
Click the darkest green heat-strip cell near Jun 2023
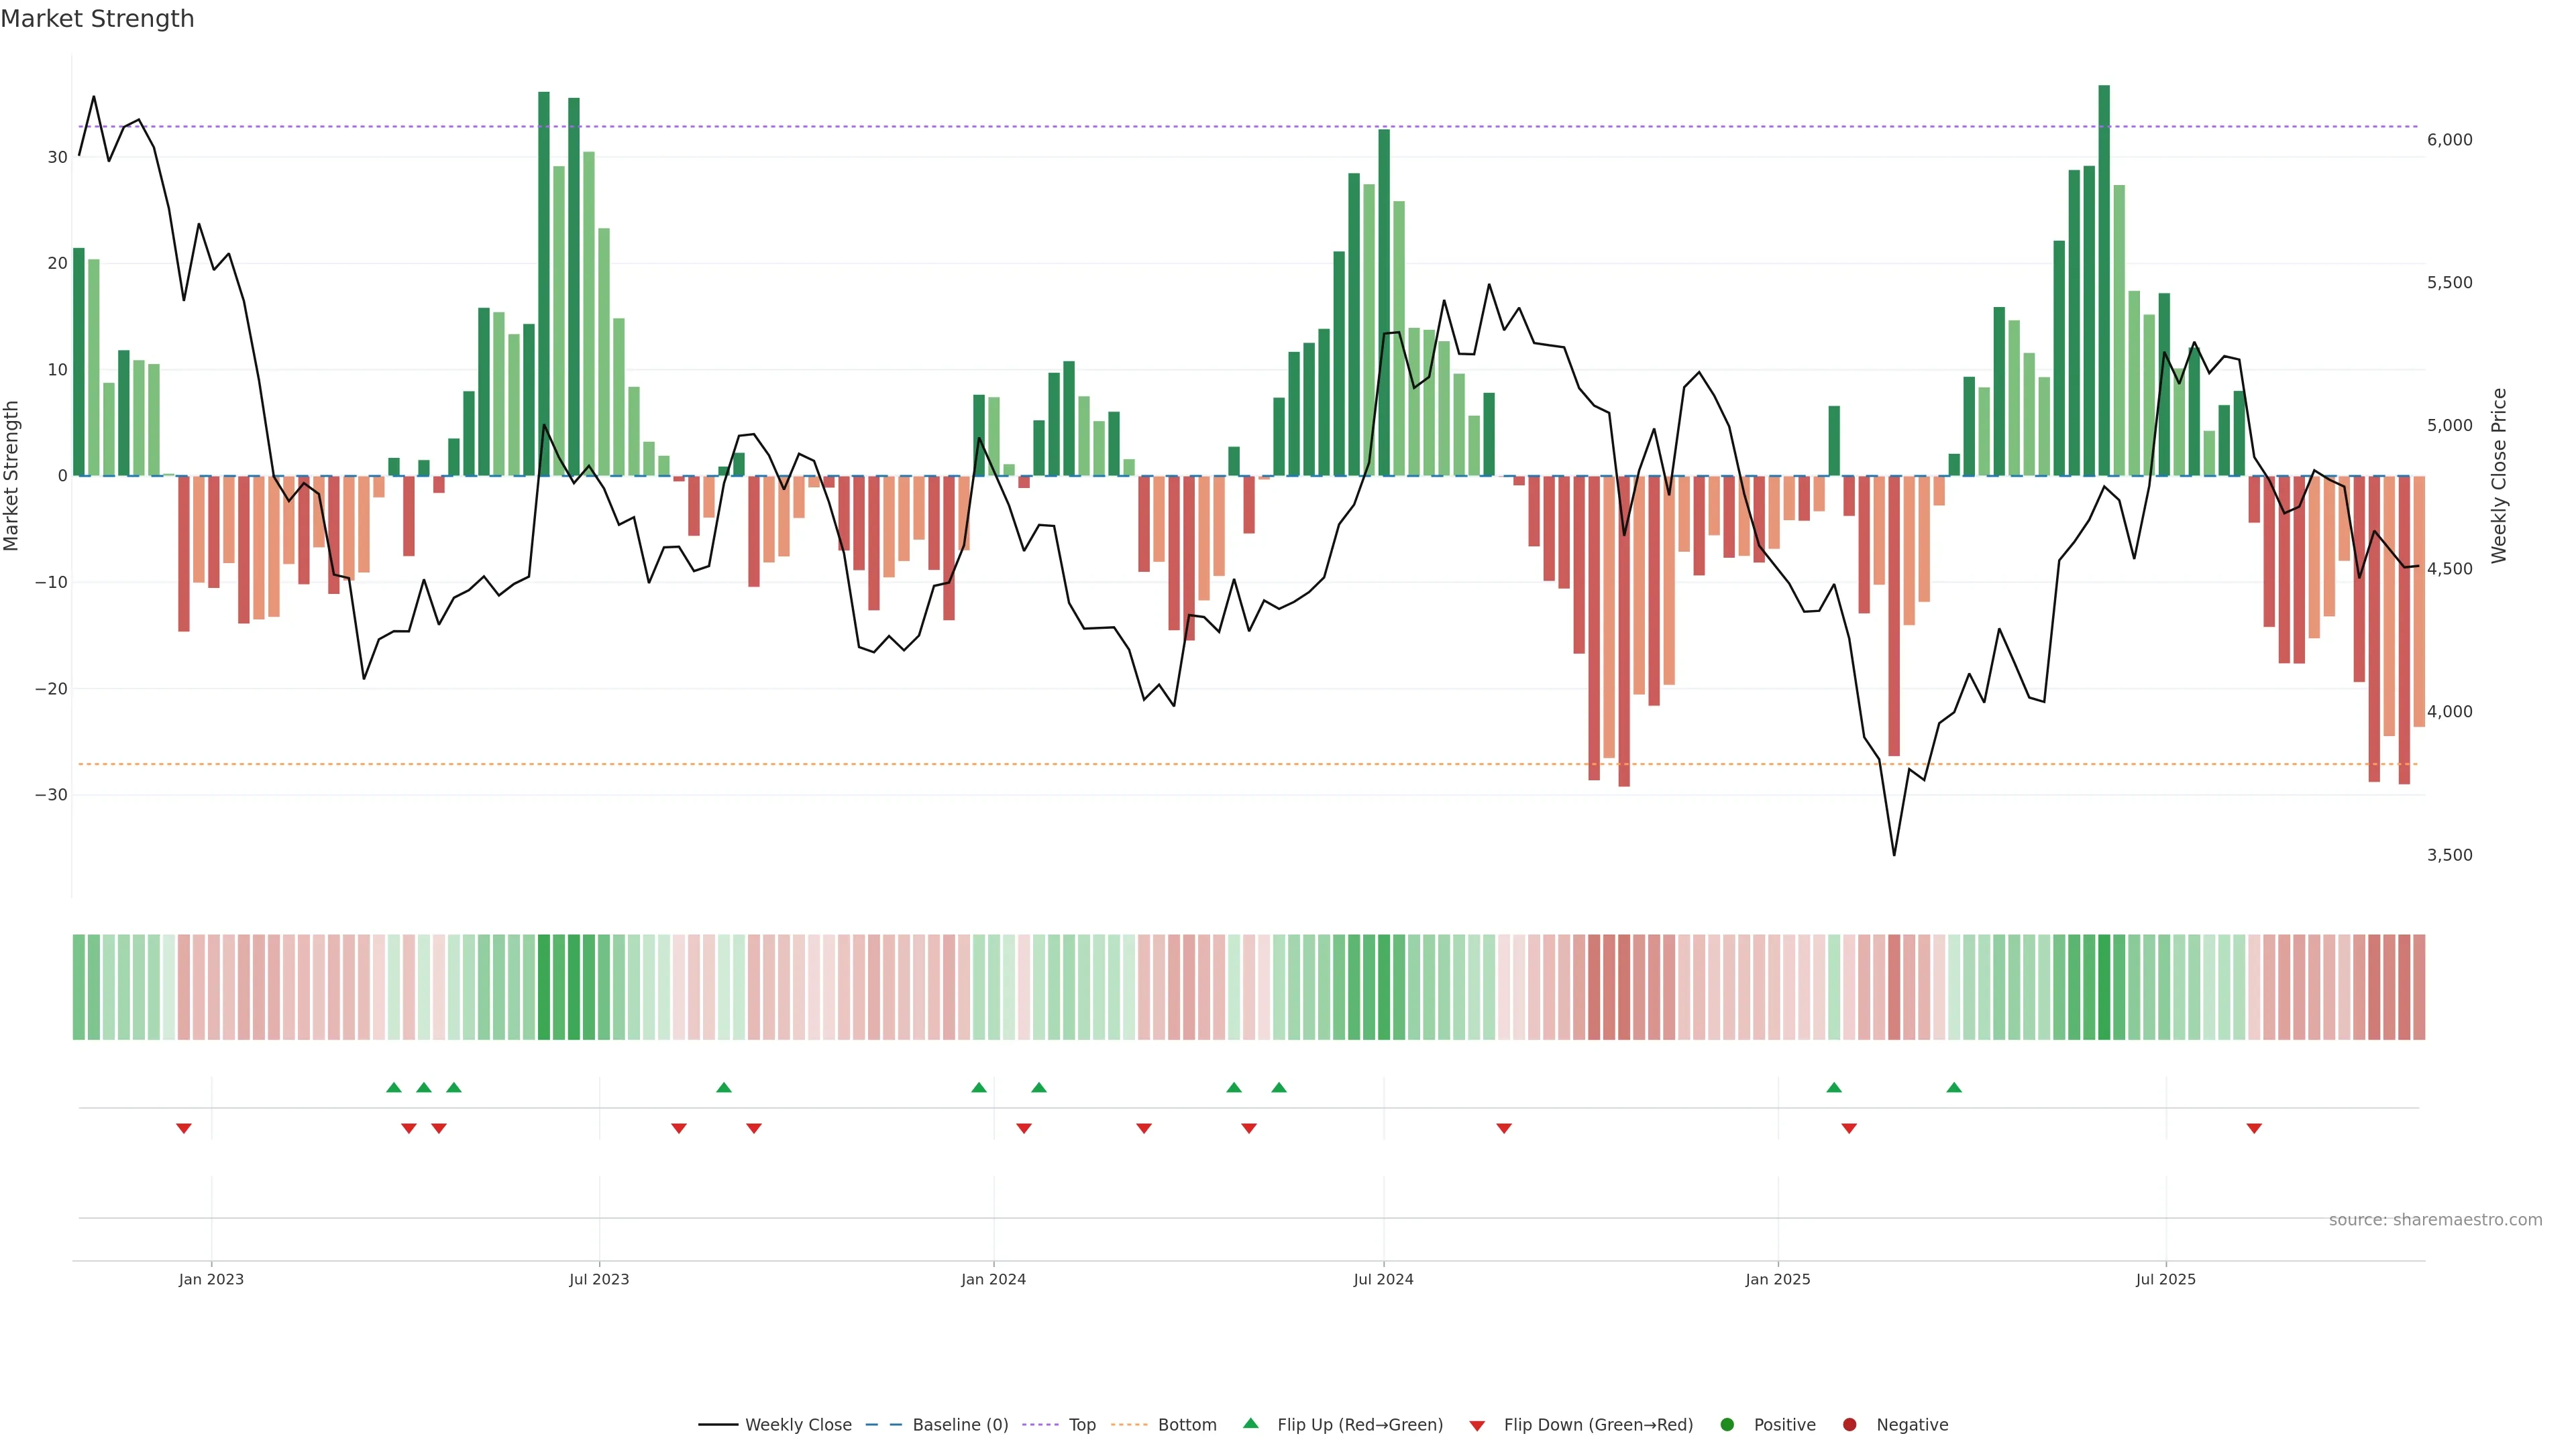pos(544,986)
